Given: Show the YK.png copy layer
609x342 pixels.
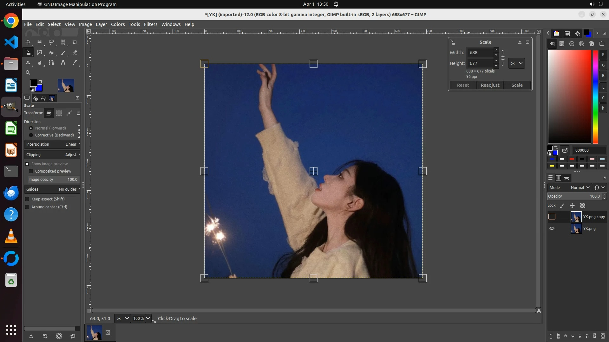Looking at the screenshot, I should click(x=552, y=217).
